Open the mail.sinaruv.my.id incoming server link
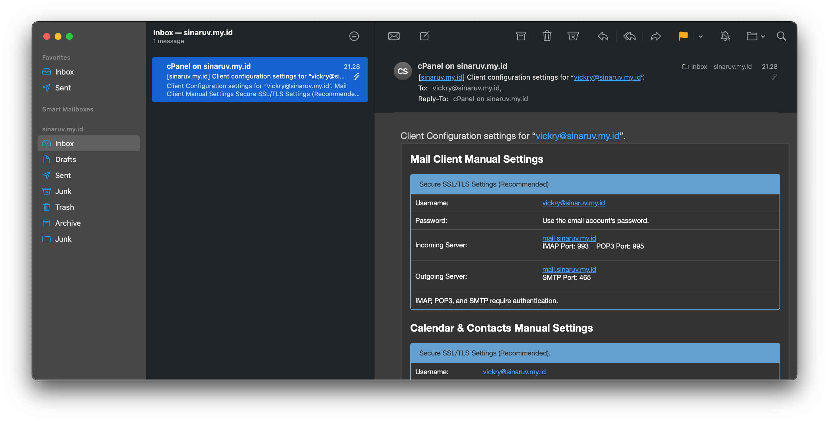 pos(569,238)
